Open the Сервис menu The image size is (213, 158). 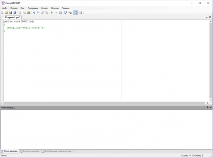(45, 8)
